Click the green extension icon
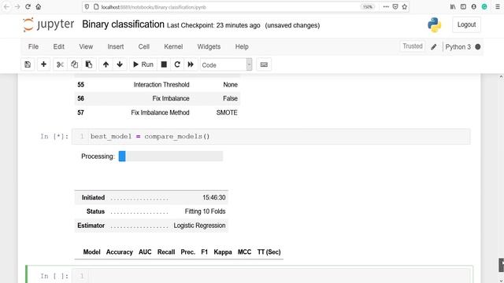The width and height of the screenshot is (504, 283). [x=484, y=7]
